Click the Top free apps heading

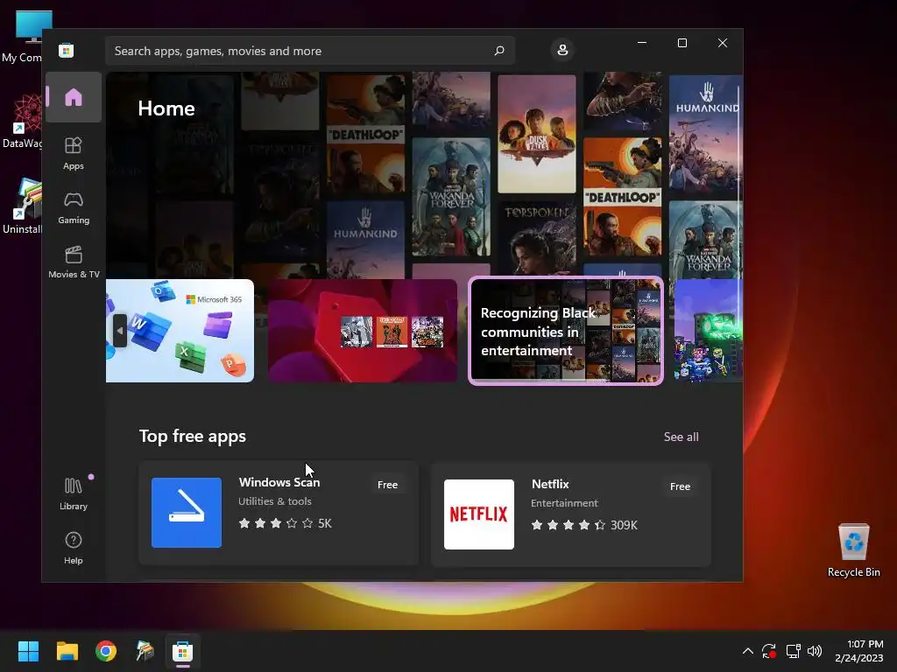pyautogui.click(x=192, y=436)
